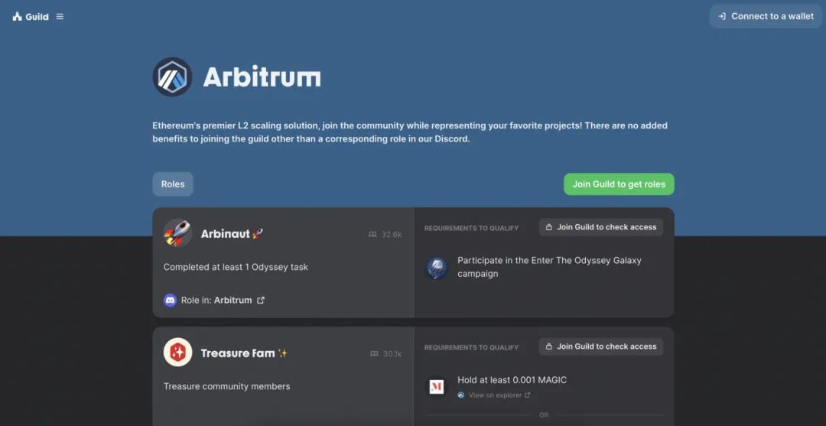Click the Discord icon in Arbinaut card

pos(170,300)
